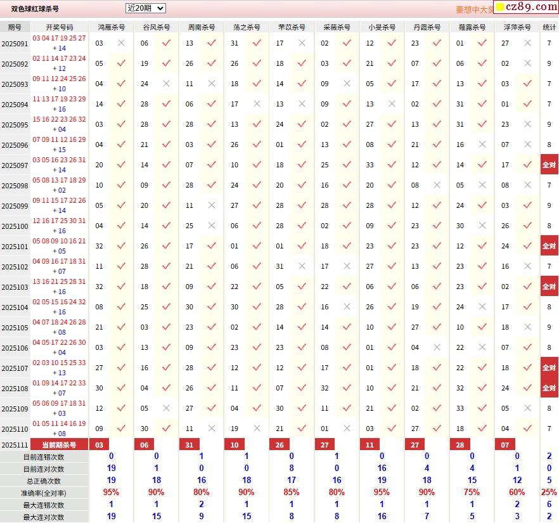559x523 pixels.
Task: Click the 全对 badge in row 2025103
Action: tap(549, 287)
